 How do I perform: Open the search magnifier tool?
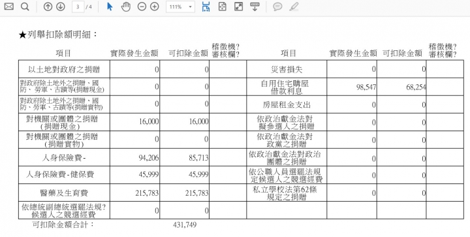click(x=25, y=7)
